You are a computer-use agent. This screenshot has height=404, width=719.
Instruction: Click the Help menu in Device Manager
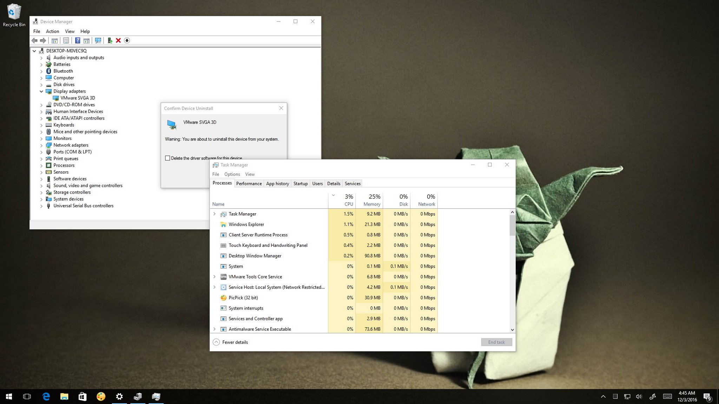(85, 31)
